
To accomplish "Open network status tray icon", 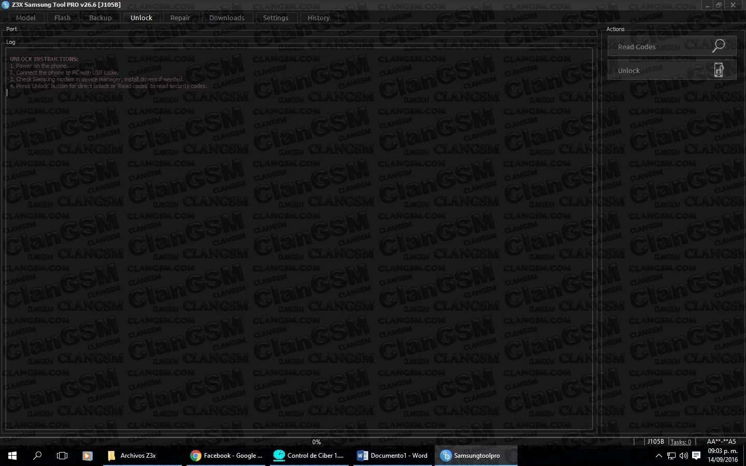I will pyautogui.click(x=671, y=456).
